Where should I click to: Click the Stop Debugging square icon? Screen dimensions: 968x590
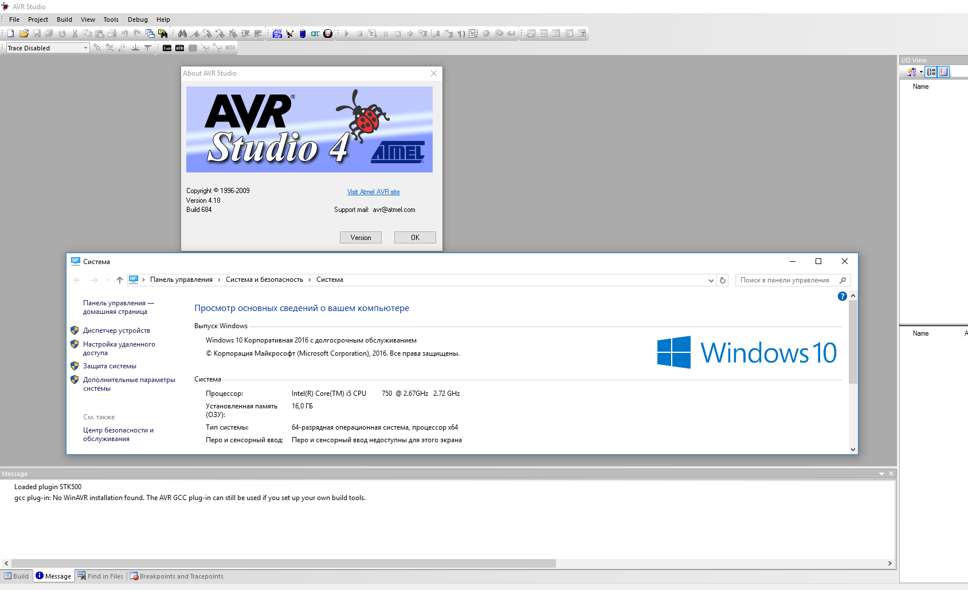(359, 33)
